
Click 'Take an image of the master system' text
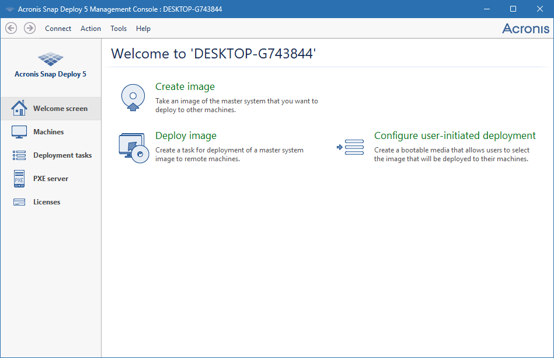[237, 105]
